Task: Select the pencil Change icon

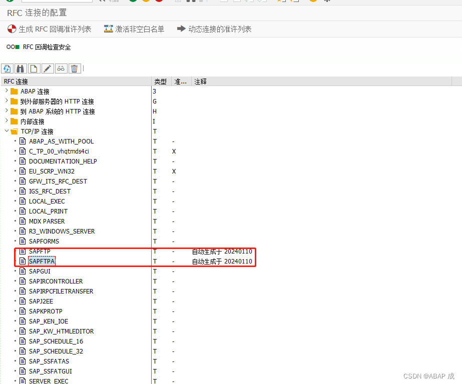Action: [x=47, y=68]
